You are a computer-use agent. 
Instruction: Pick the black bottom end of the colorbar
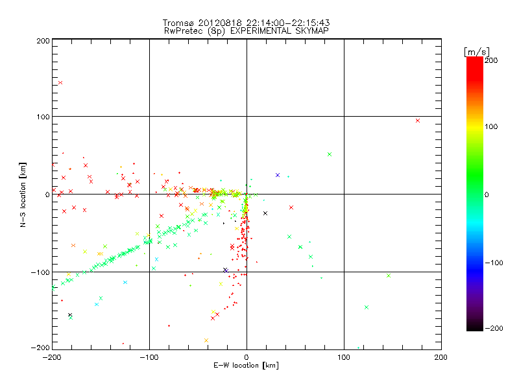click(475, 326)
